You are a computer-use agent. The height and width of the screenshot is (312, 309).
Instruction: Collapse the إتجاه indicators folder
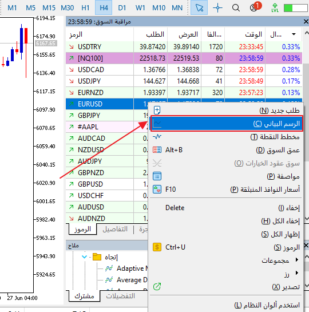pos(84,257)
